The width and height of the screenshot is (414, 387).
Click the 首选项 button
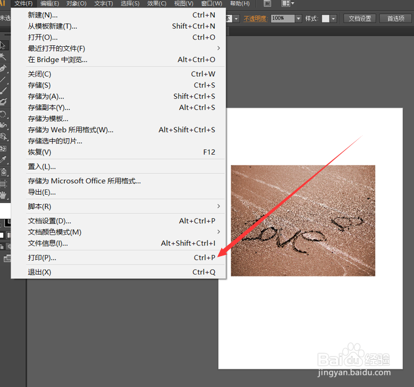point(395,19)
